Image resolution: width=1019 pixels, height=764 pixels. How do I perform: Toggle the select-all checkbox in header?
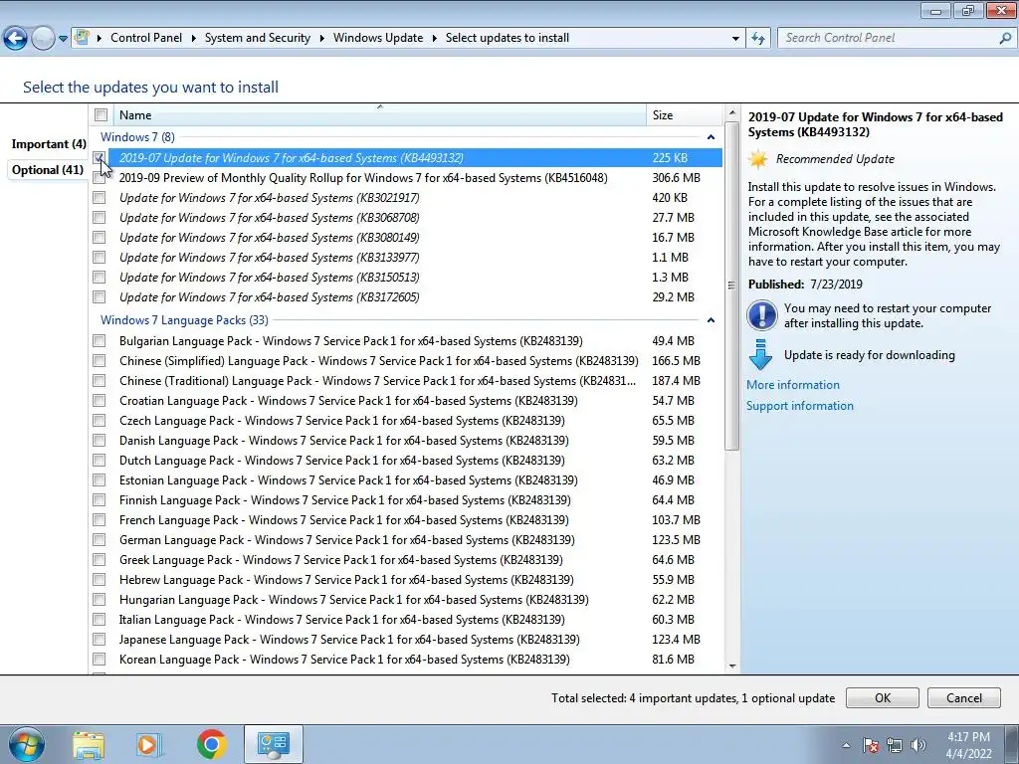[x=101, y=115]
